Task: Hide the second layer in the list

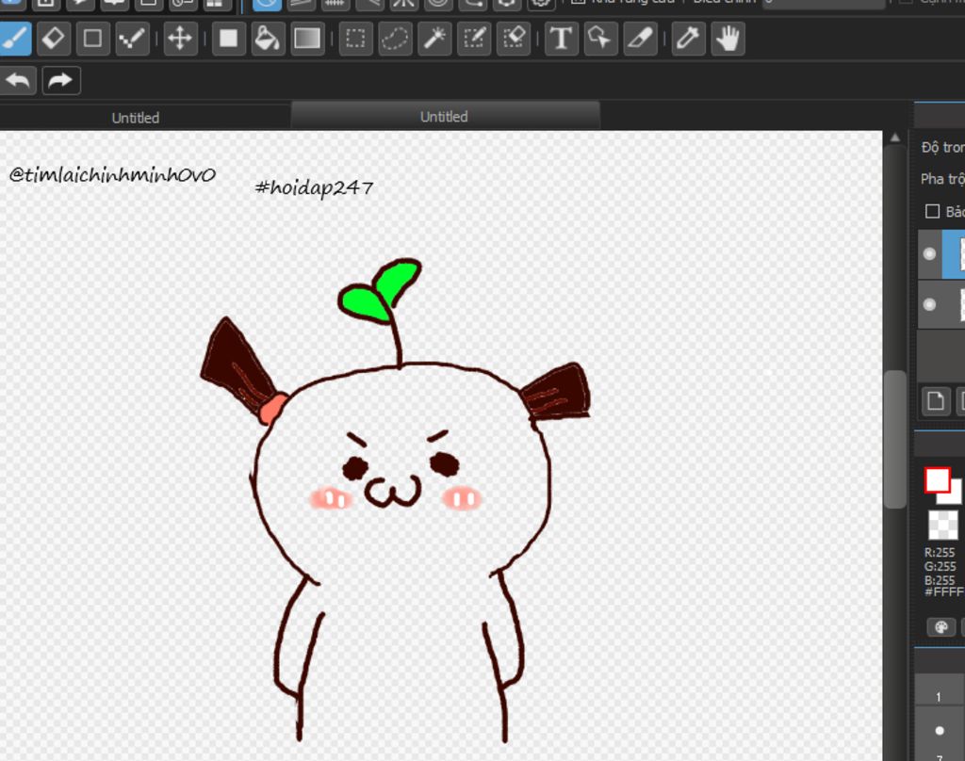Action: (x=929, y=304)
